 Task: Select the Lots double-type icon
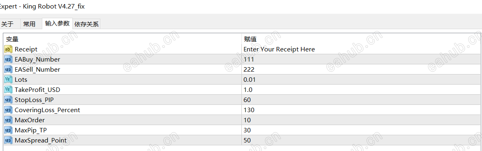click(9, 80)
